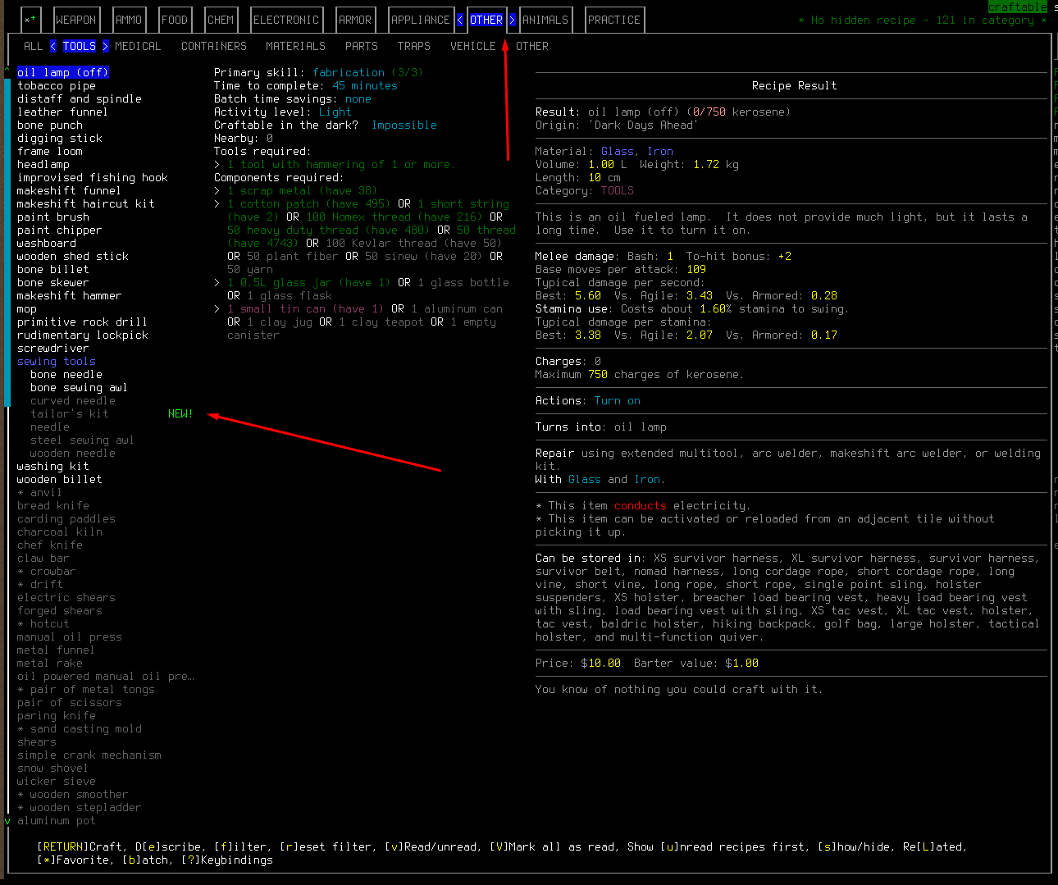
Task: Click the left chevron beside OTHER
Action: pyautogui.click(x=459, y=19)
